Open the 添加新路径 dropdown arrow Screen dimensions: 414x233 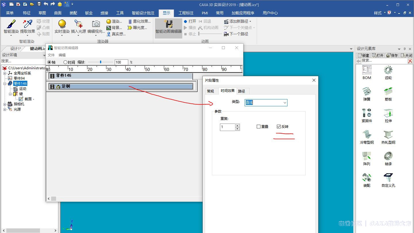250,22
